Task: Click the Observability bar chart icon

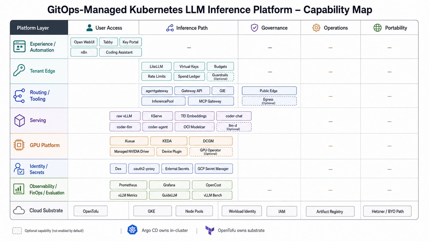Action: pos(19,189)
